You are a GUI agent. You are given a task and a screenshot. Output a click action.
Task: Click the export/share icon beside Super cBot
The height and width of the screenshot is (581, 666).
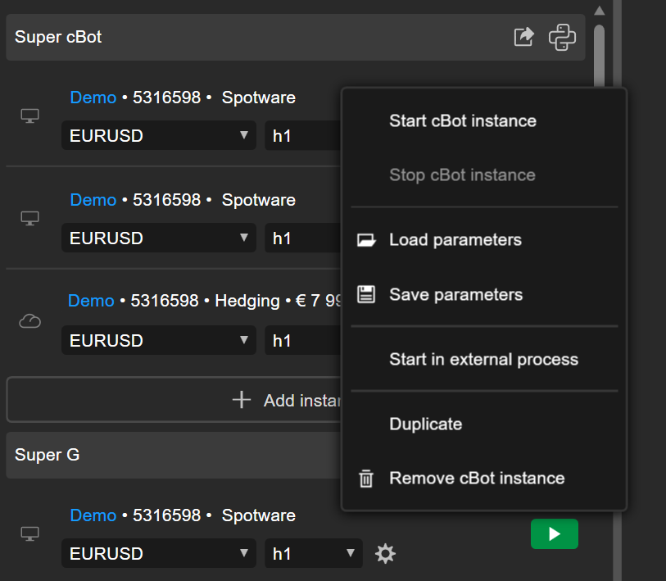pyautogui.click(x=523, y=37)
